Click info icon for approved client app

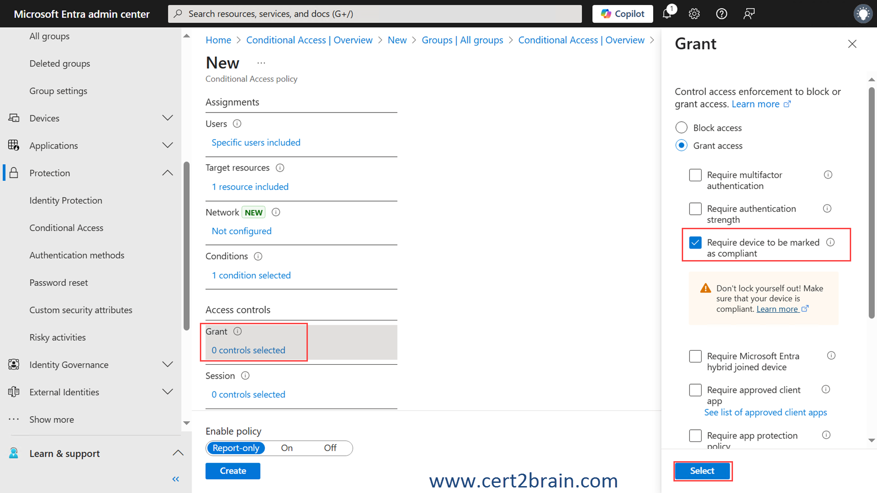tap(826, 389)
